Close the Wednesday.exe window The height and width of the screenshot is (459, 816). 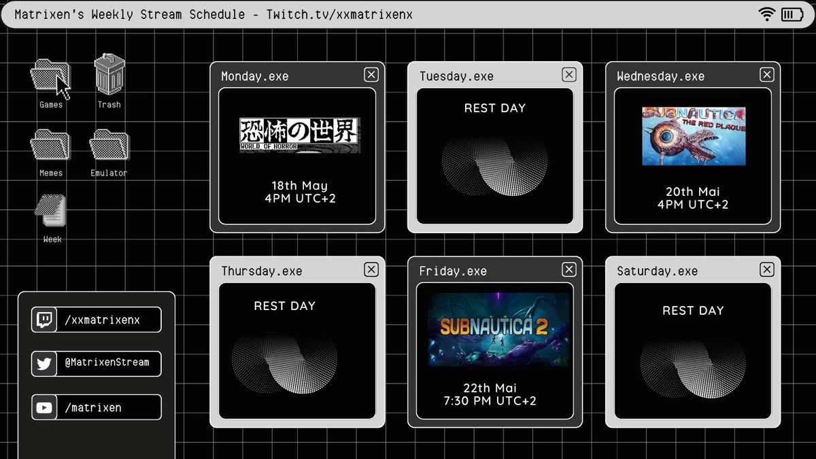(767, 75)
